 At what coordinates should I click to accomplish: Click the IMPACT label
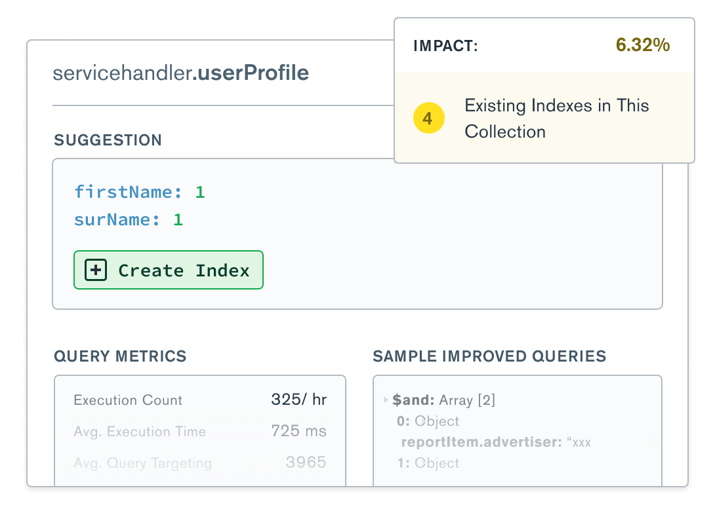[445, 46]
